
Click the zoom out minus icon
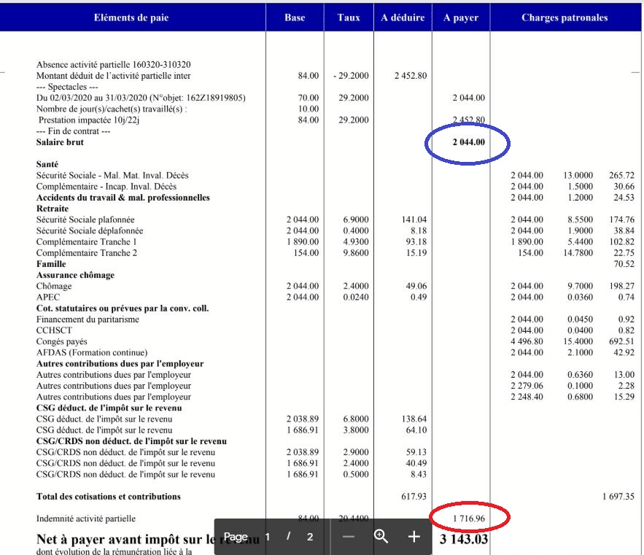click(349, 537)
